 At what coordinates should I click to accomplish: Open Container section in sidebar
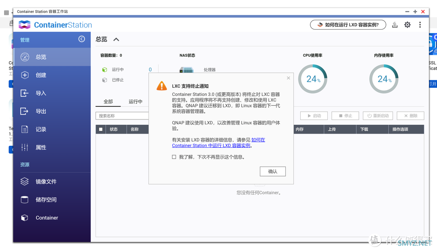(52, 218)
